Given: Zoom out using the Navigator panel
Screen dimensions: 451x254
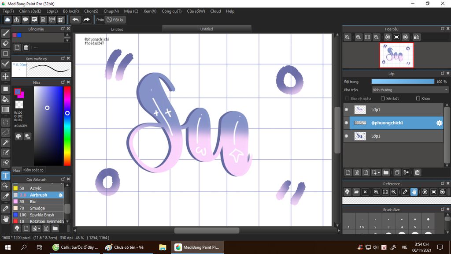Looking at the screenshot, I should click(376, 37).
